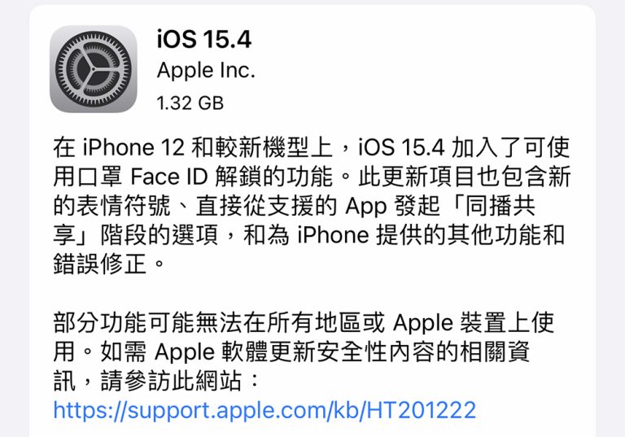Tap iPhone 12 in the first line
Viewport: 625px width, 437px height.
(x=134, y=147)
